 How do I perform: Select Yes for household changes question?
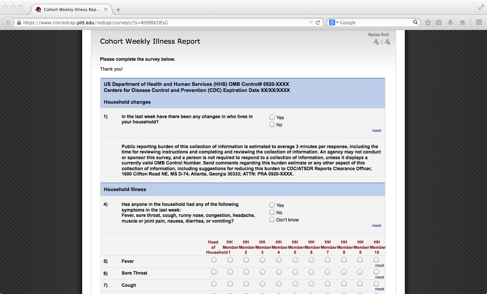pos(272,118)
